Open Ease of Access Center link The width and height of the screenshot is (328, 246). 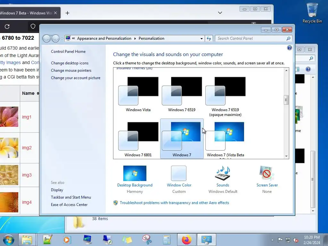click(x=69, y=205)
